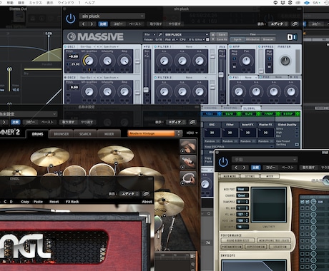Go to next preset in sampler plugin window
Image resolution: width=329 pixels, height=271 pixels.
tap(244, 168)
